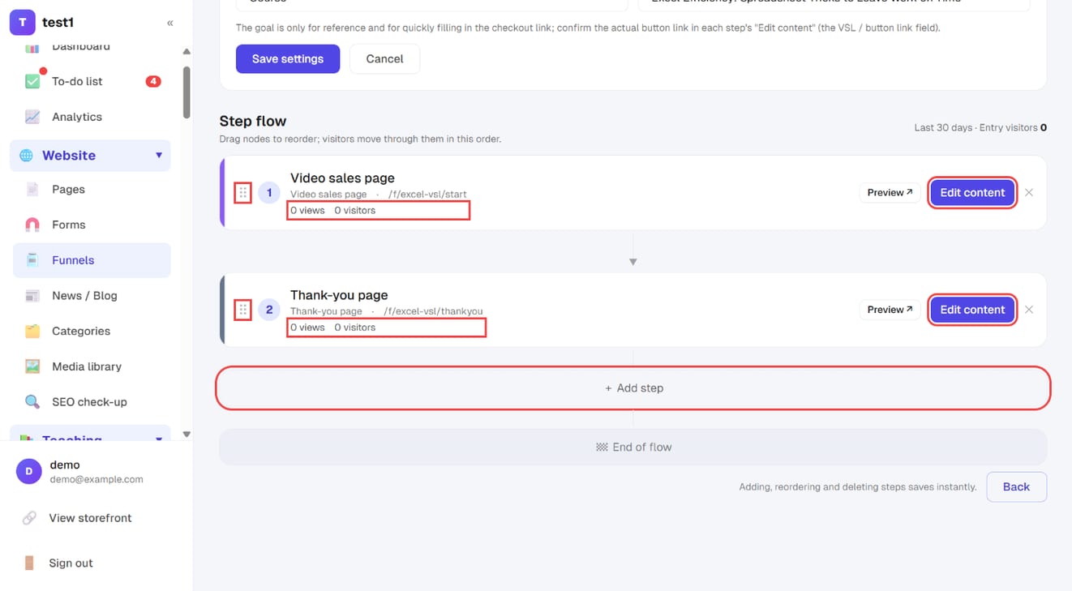This screenshot has height=591, width=1072.
Task: Click the /f/excel-vsl/start path text
Action: [428, 195]
